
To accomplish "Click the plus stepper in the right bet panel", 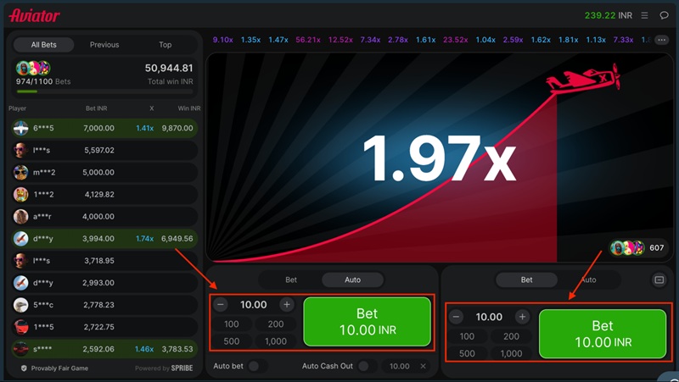I will (x=522, y=317).
